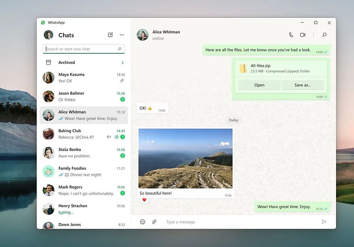Open the three-dot chat options menu
Screen dimensions: 354x247
coord(122,35)
